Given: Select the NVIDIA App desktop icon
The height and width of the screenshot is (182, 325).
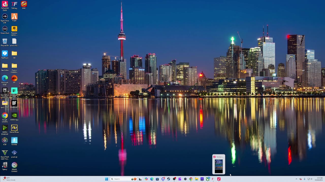Looking at the screenshot, I should (x=14, y=117).
